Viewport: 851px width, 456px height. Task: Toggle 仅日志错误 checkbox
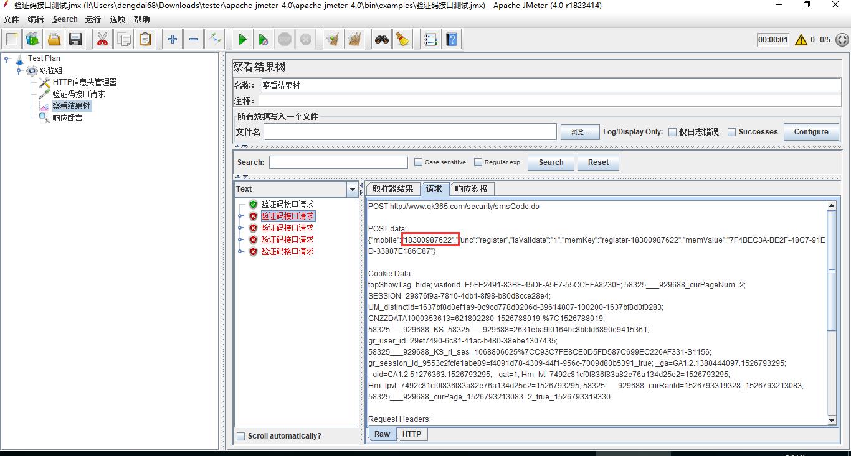pyautogui.click(x=673, y=132)
